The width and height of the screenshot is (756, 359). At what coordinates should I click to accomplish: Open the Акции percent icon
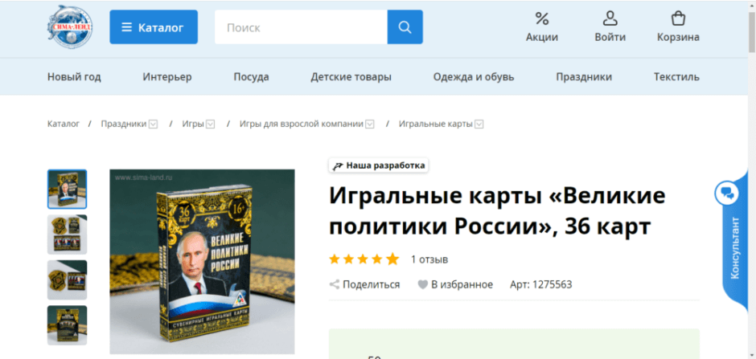point(542,19)
